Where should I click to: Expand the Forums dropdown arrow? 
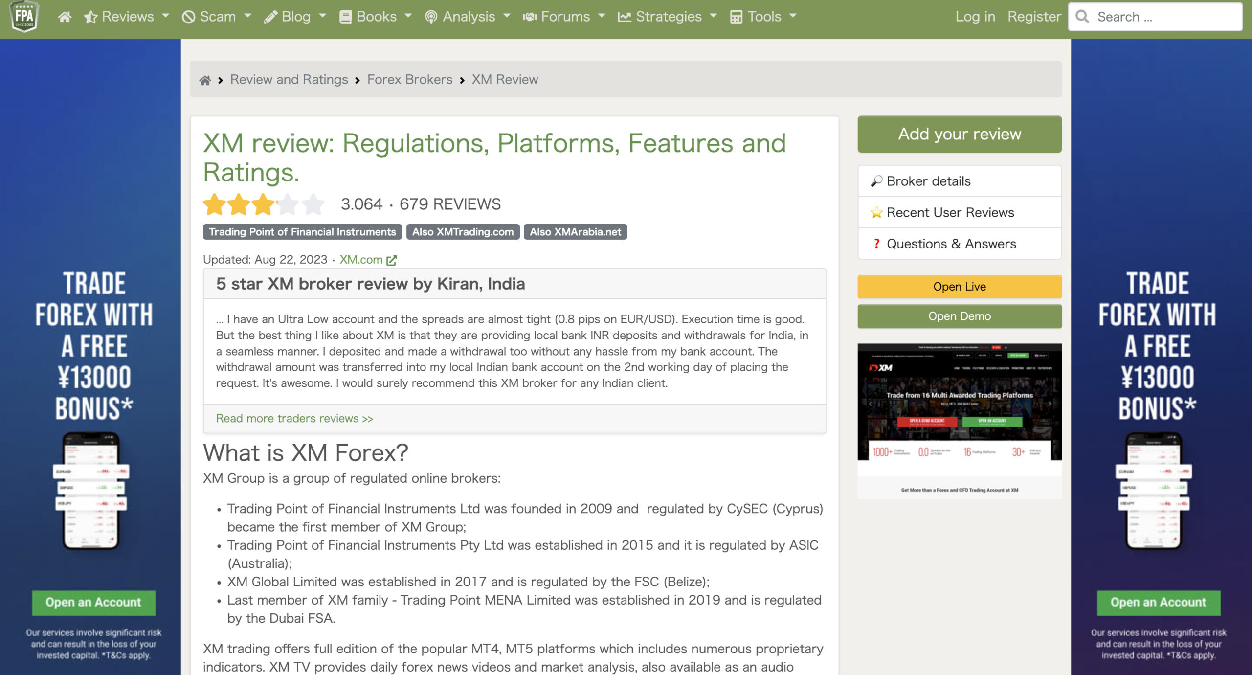tap(602, 16)
